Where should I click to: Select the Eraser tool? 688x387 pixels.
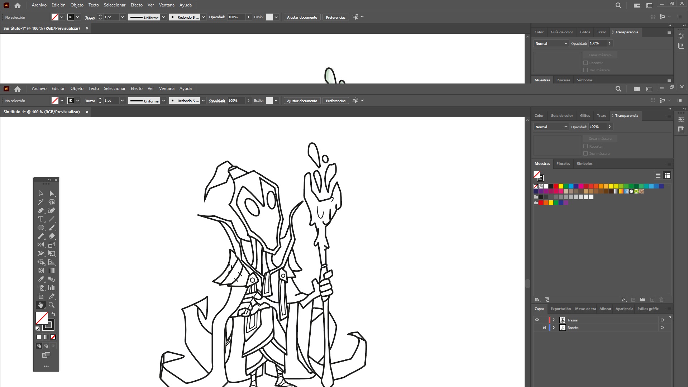point(52,236)
